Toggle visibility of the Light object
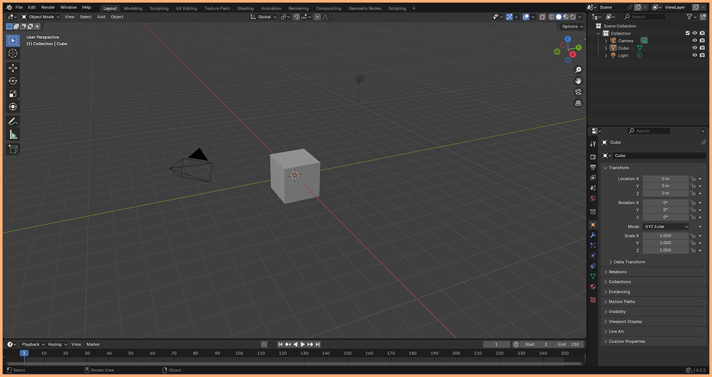 tap(694, 55)
